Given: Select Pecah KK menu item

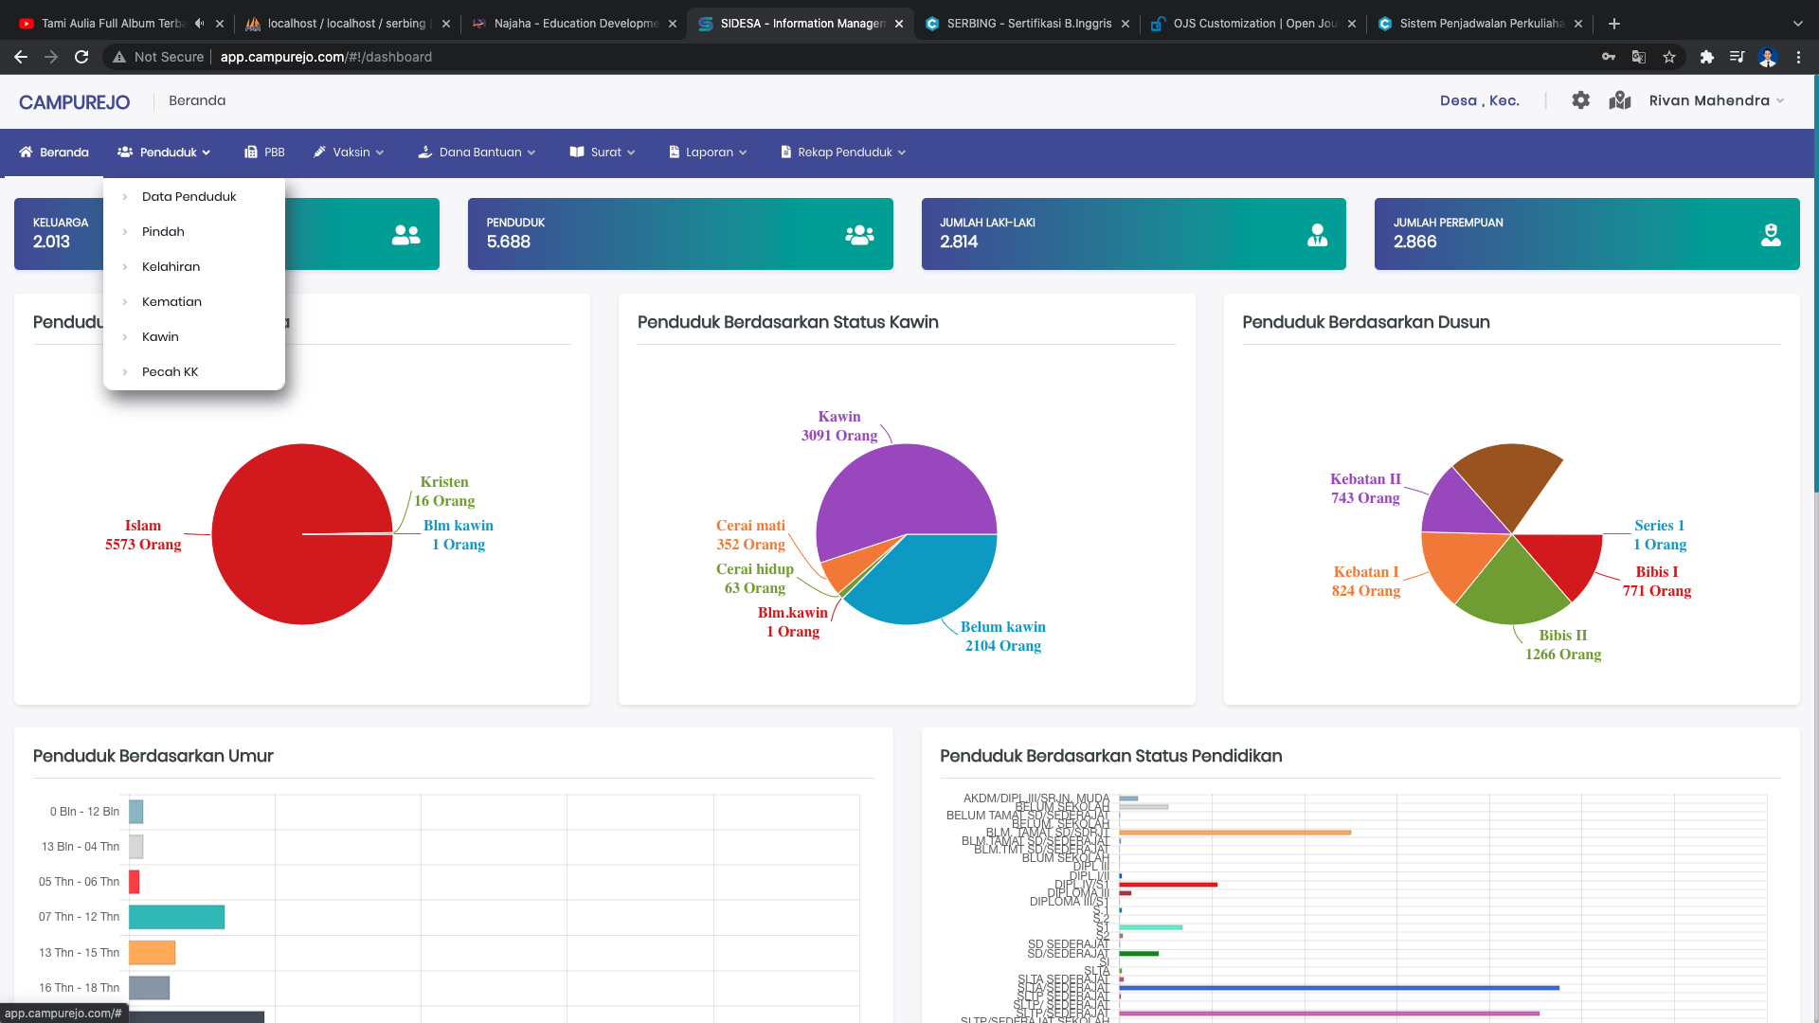Looking at the screenshot, I should 170,372.
